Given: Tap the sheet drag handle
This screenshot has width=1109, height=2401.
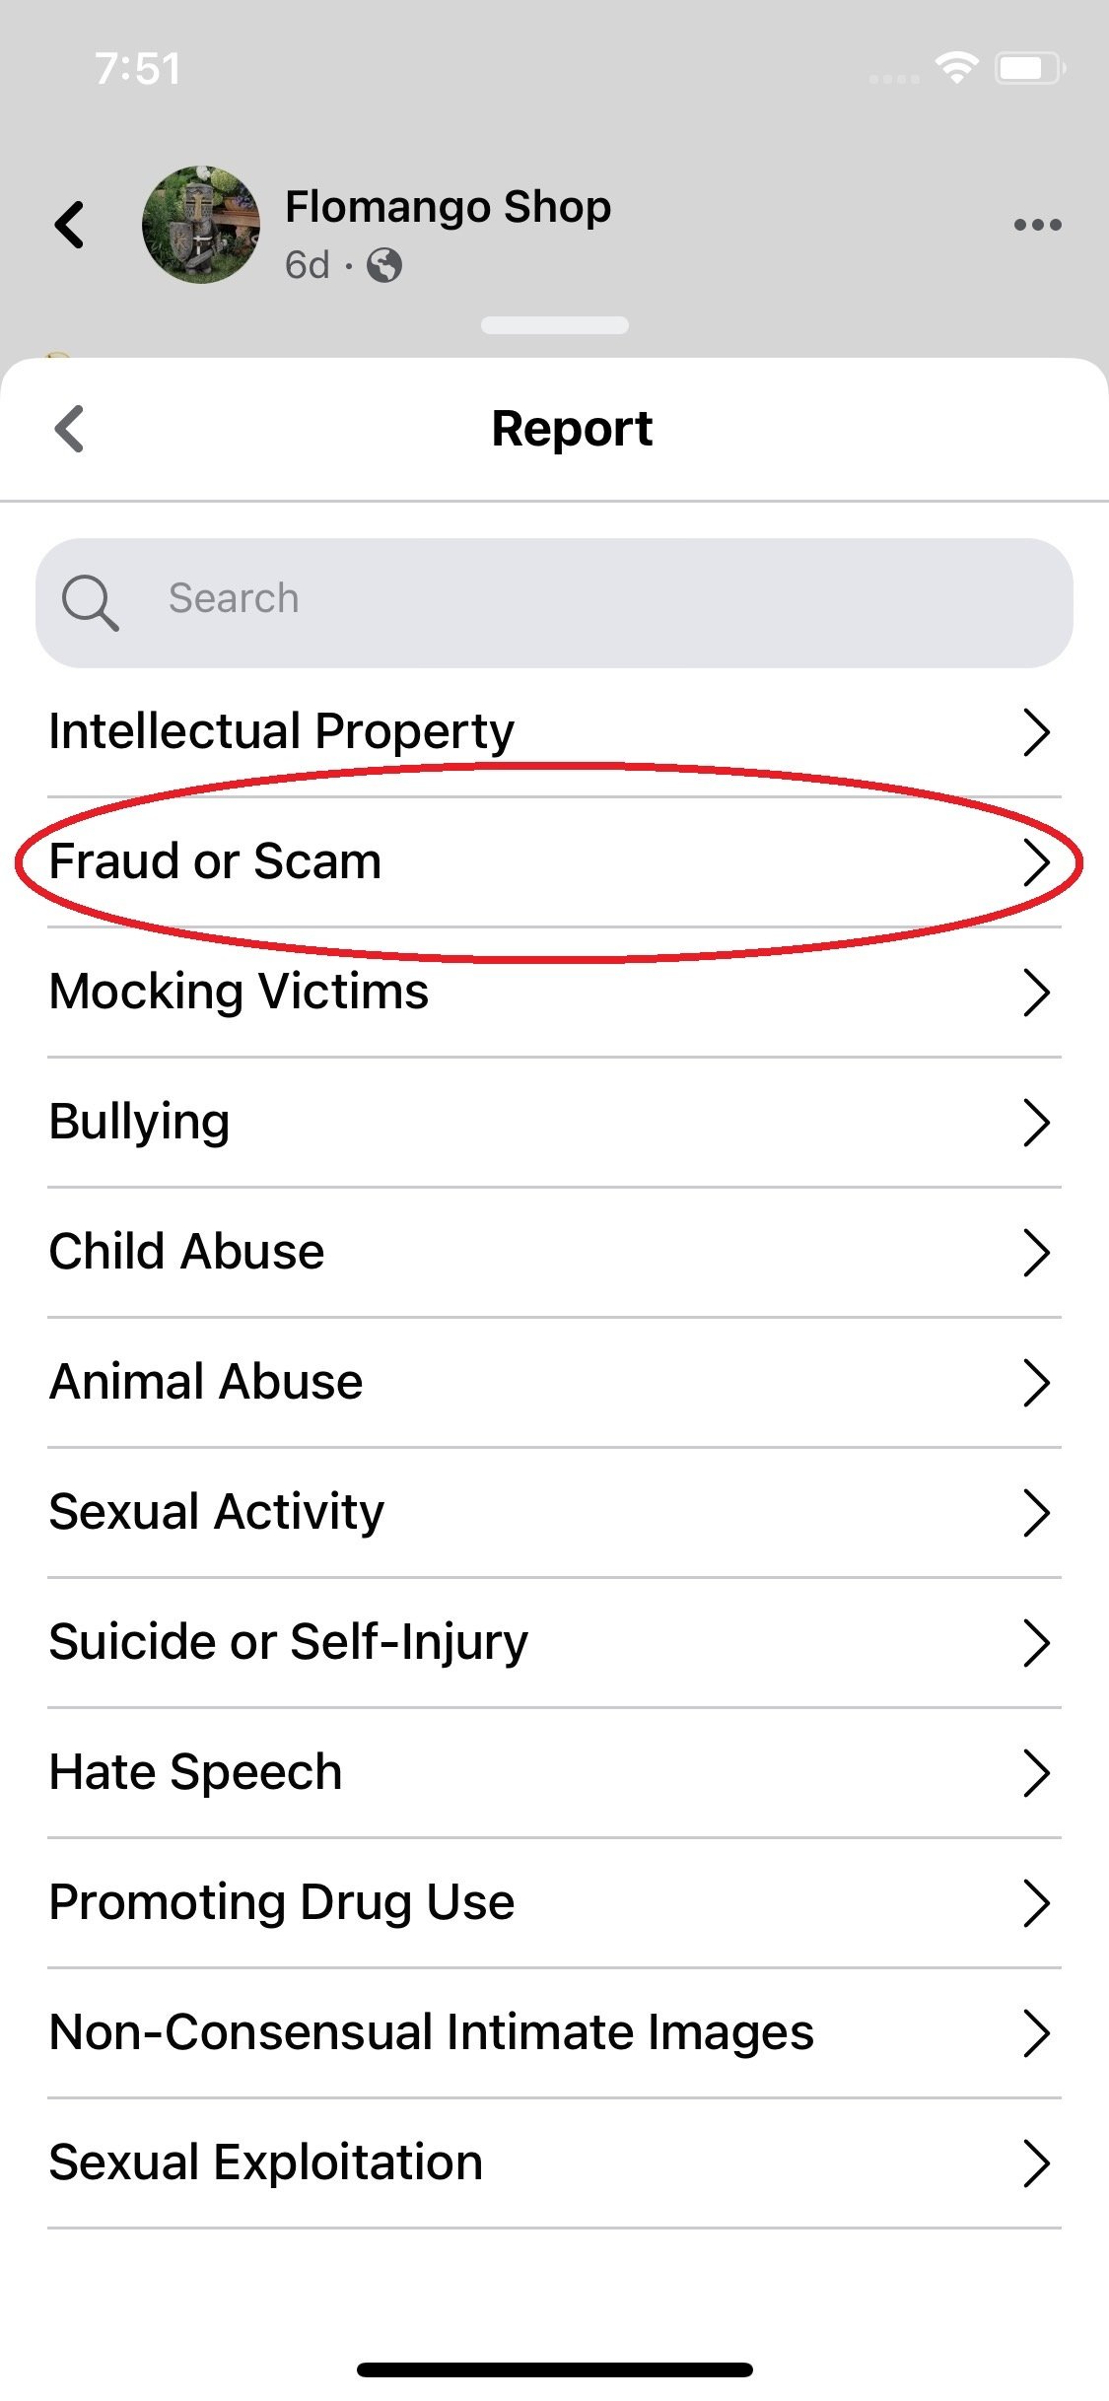Looking at the screenshot, I should (554, 323).
